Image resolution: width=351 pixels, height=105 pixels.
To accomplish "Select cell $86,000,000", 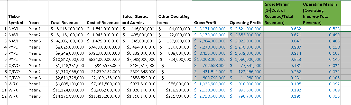I will pyautogui.click(x=174, y=84).
